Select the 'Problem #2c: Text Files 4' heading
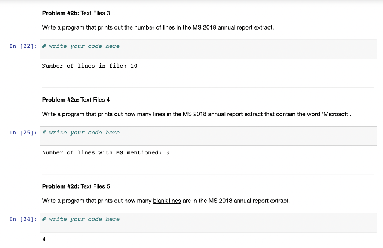The height and width of the screenshot is (248, 383). pyautogui.click(x=76, y=100)
